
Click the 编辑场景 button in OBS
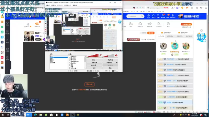tap(94, 63)
